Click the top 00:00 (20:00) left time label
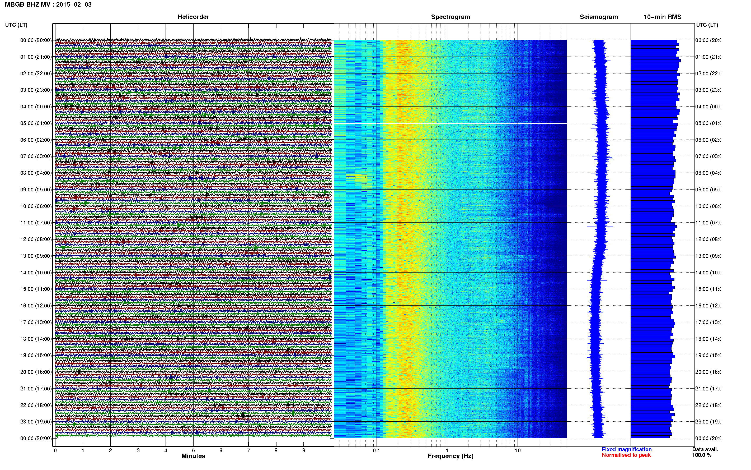Viewport: 751px width, 470px height. [36, 40]
